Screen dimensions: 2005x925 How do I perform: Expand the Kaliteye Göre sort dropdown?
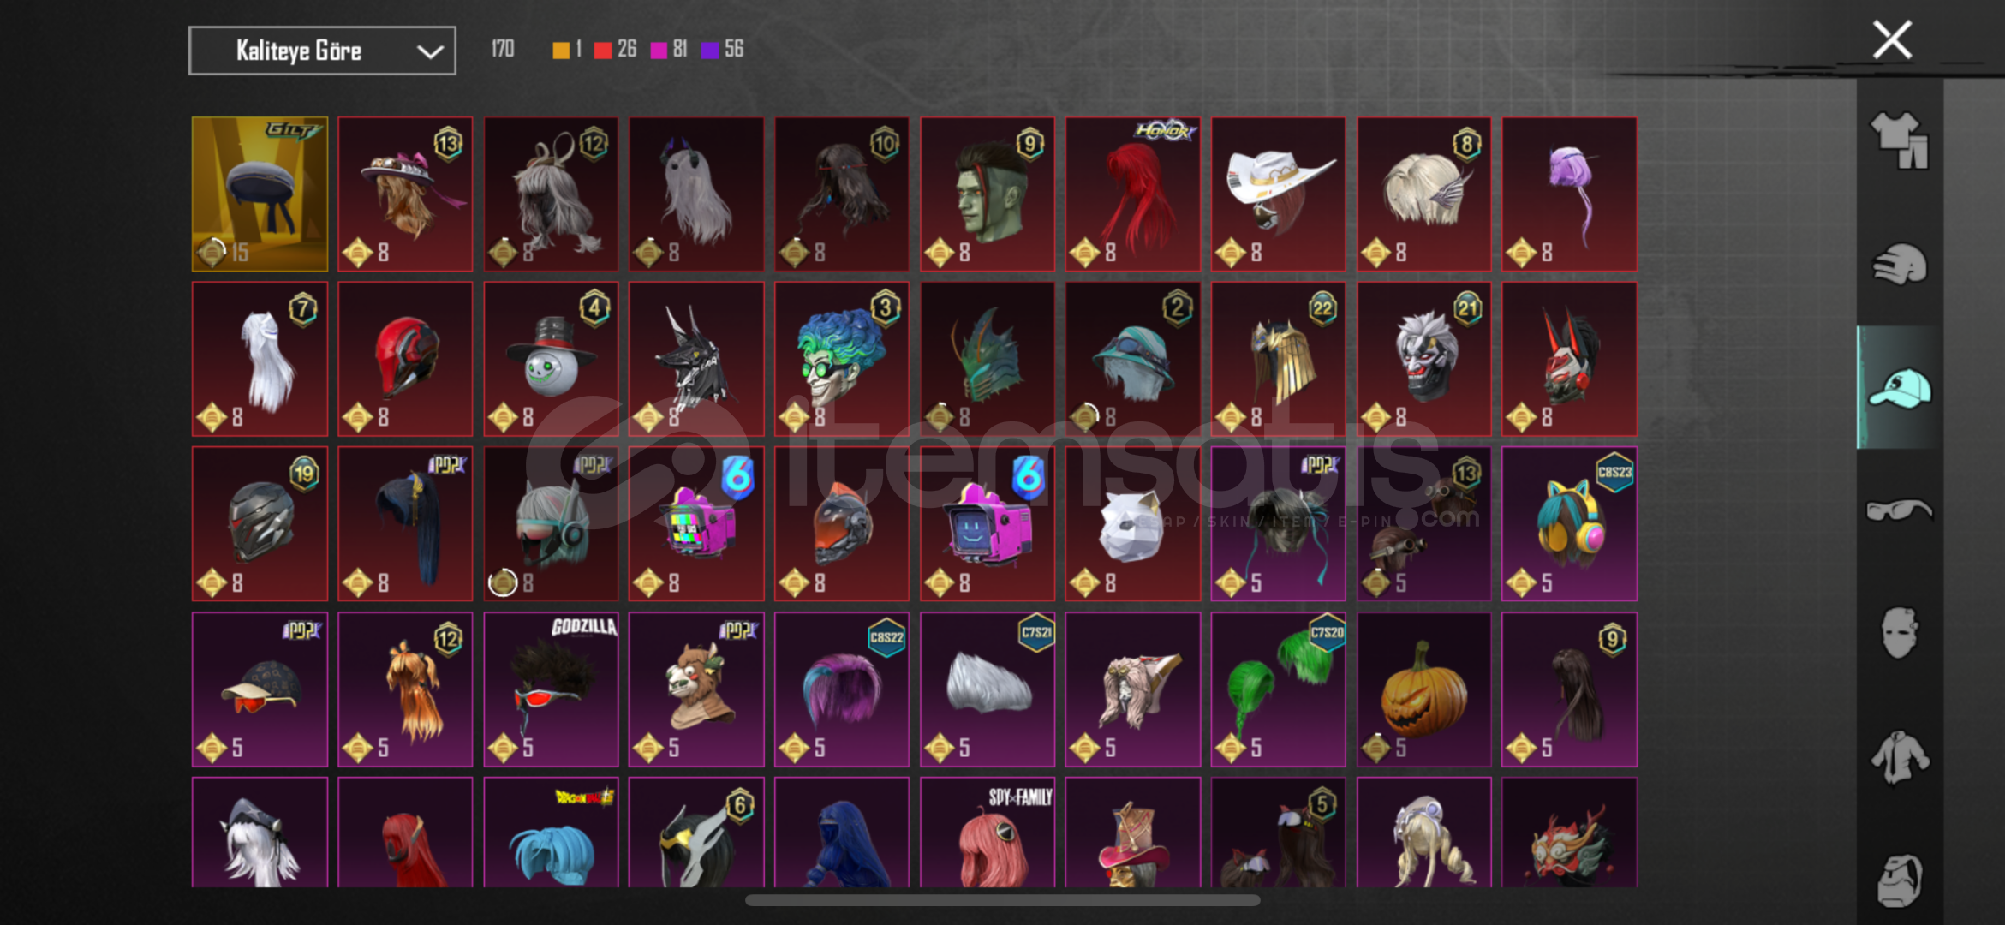click(322, 51)
